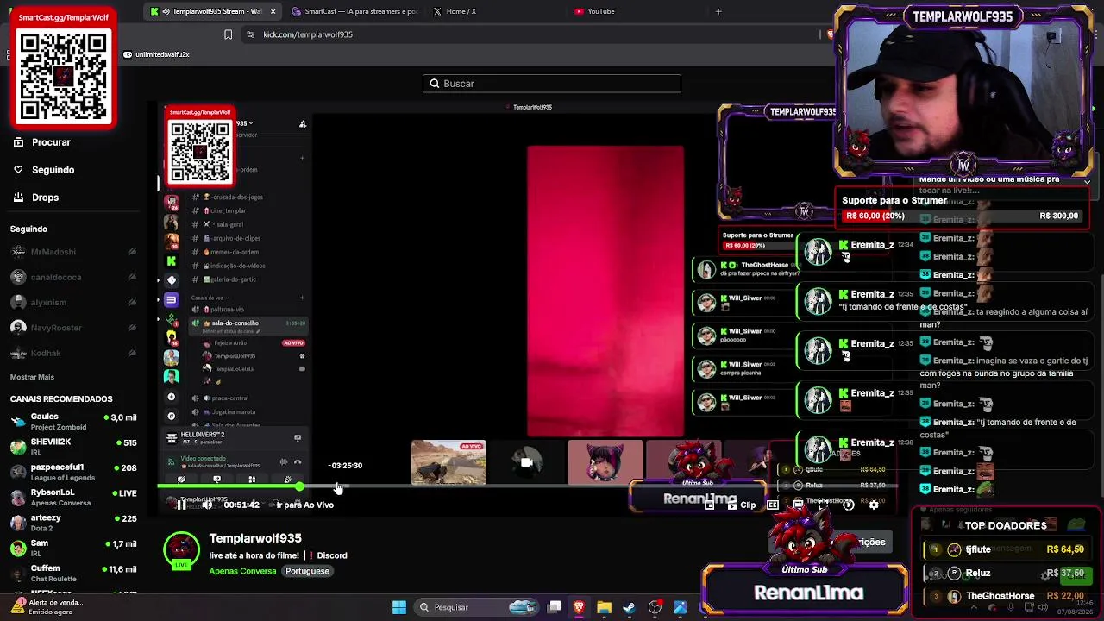Viewport: 1104px width, 621px height.
Task: Click the Gaules channel avatar
Action: click(x=18, y=421)
